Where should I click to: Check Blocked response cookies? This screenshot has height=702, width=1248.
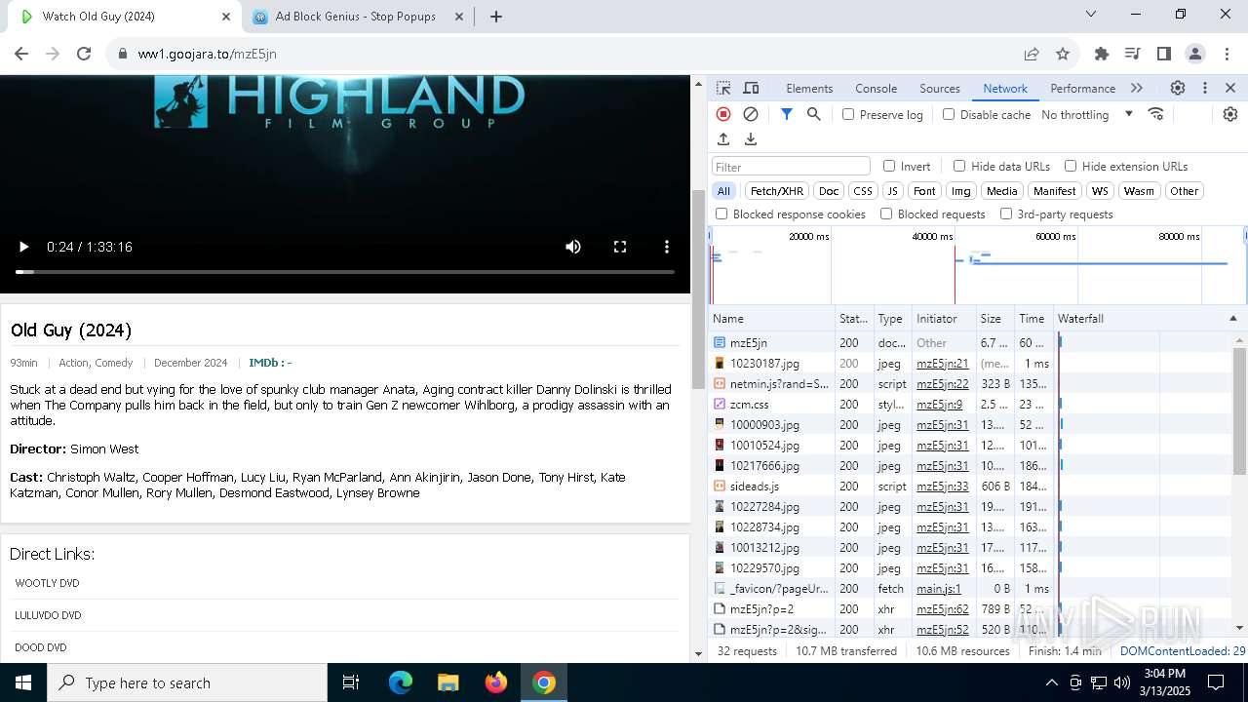pyautogui.click(x=721, y=214)
